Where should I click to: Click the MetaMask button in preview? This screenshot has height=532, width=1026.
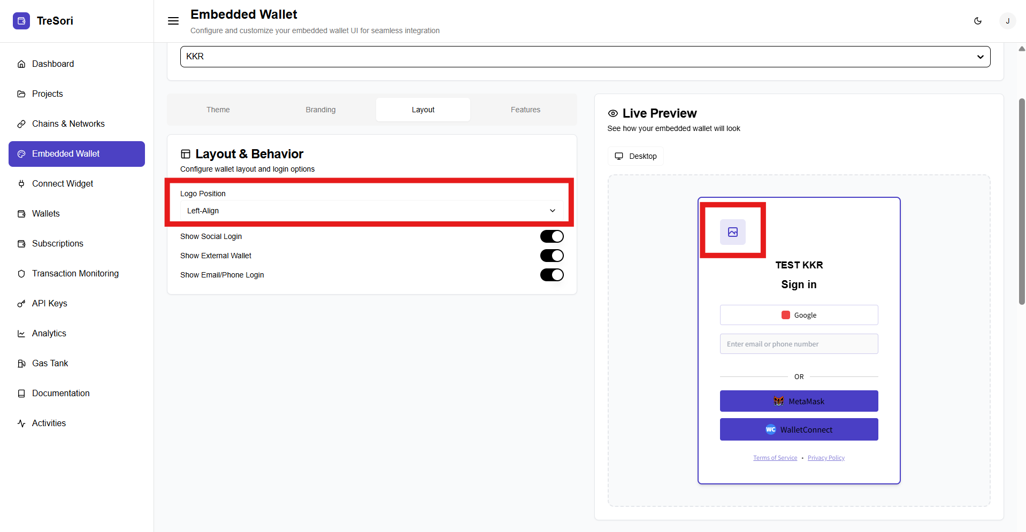click(x=799, y=401)
